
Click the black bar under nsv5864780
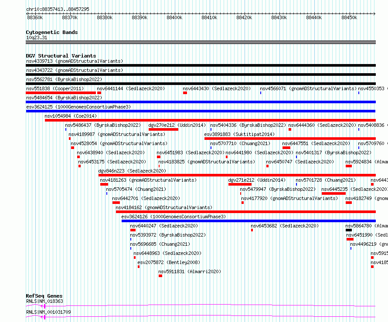point(349,230)
